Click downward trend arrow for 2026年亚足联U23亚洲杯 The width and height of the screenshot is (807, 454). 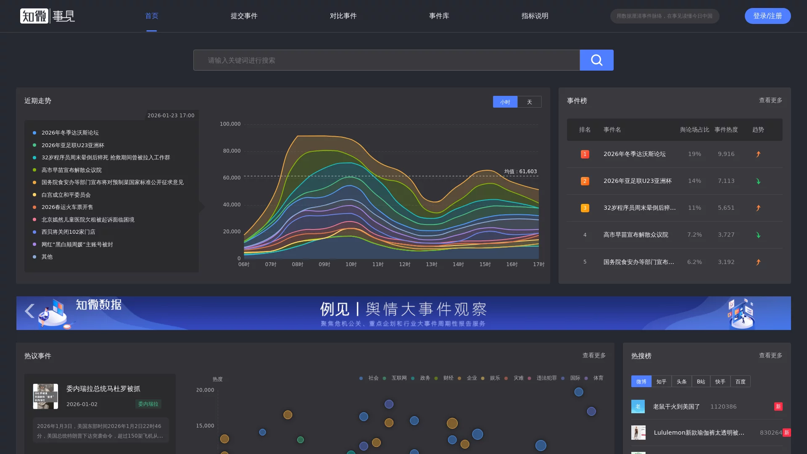pos(758,181)
